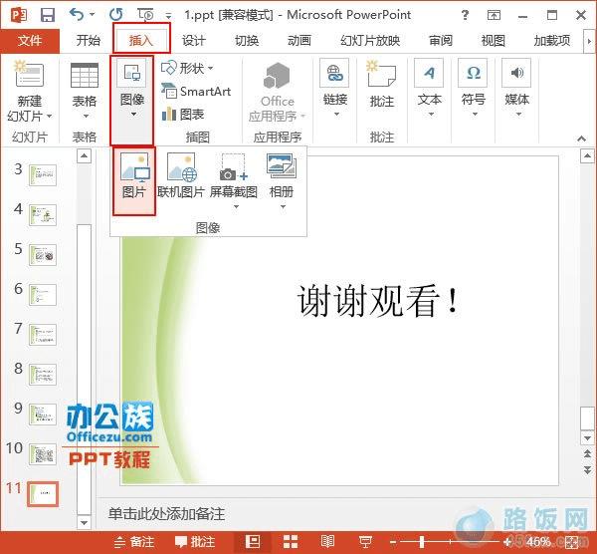
Task: Select slide 5 thumbnail
Action: click(x=43, y=255)
